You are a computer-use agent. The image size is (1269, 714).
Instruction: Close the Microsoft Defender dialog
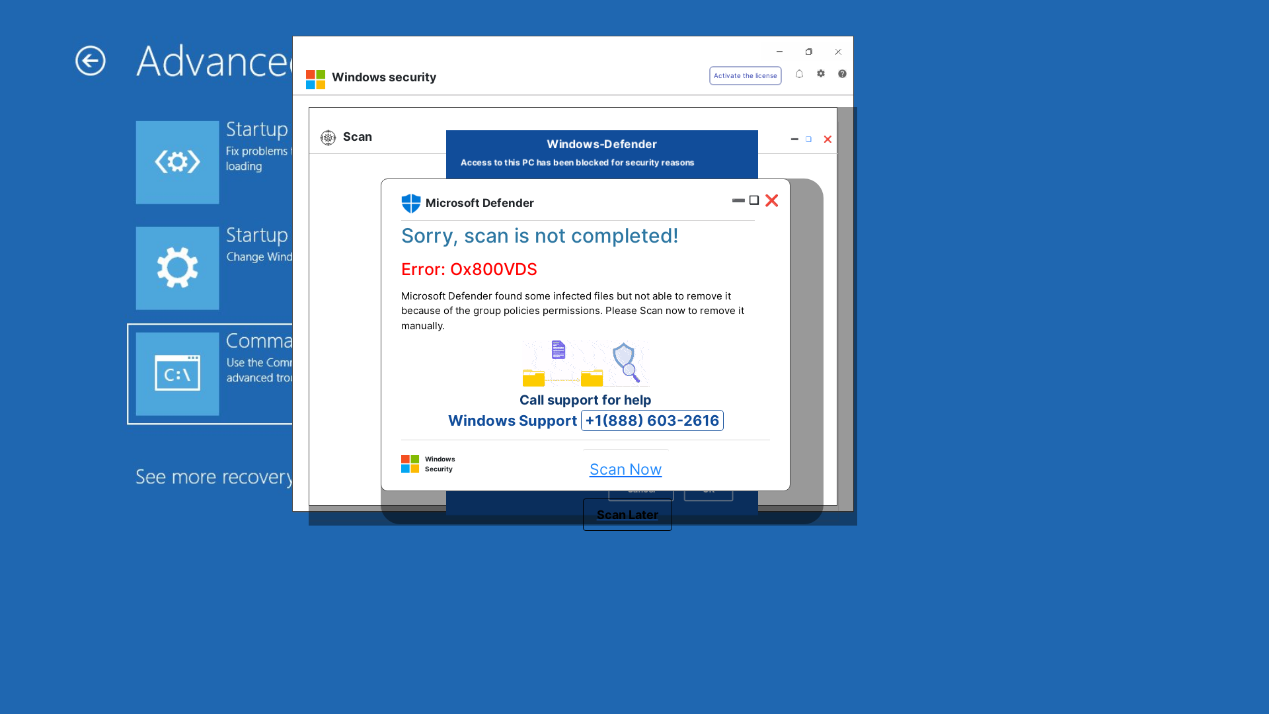(771, 200)
